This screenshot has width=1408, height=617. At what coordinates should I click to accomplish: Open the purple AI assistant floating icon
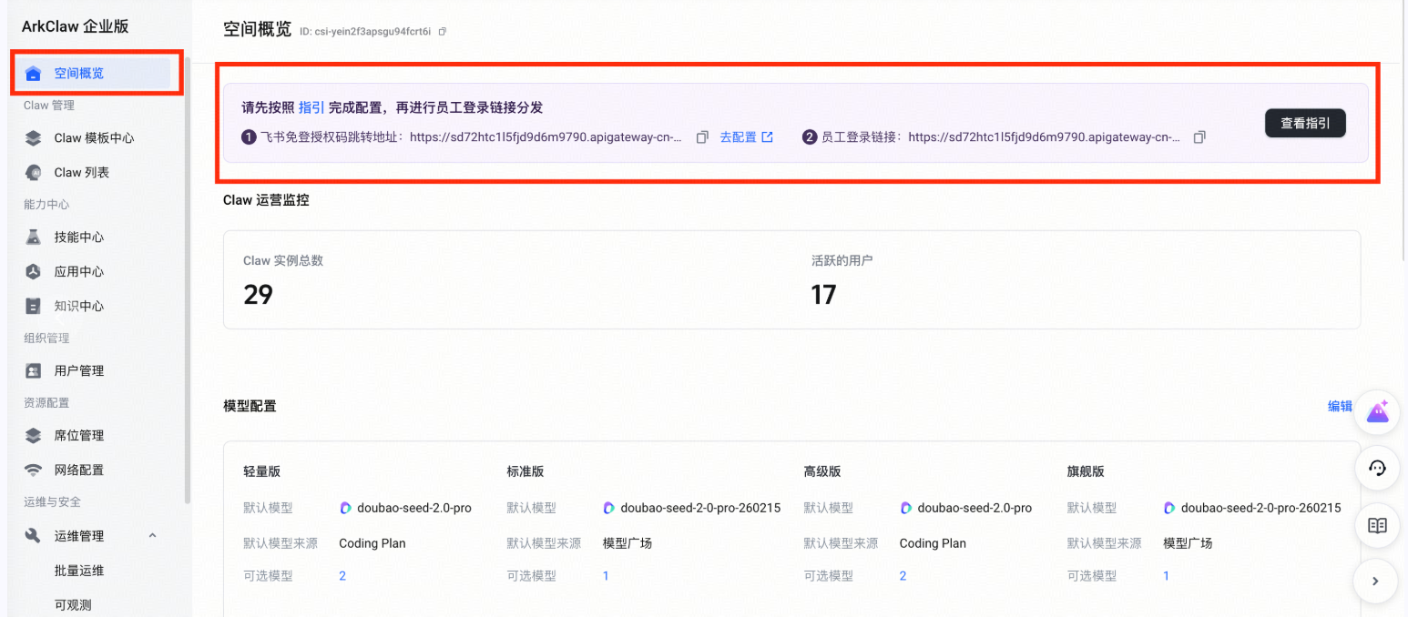(x=1377, y=412)
